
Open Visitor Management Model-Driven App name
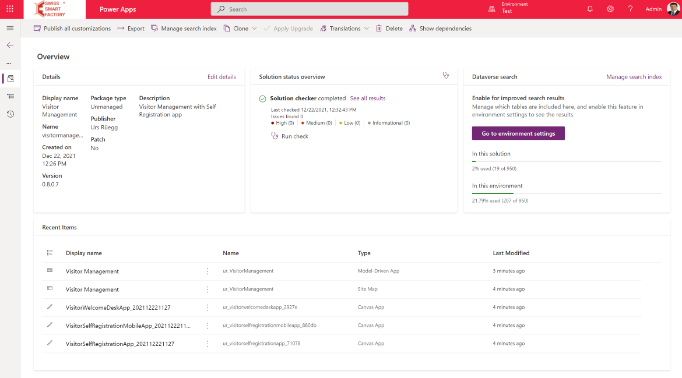[x=92, y=271]
